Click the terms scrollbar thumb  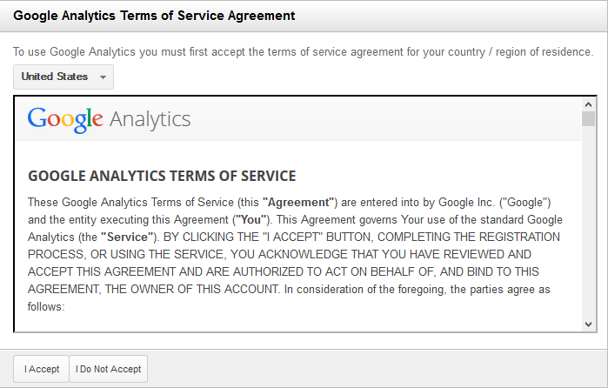(588, 119)
